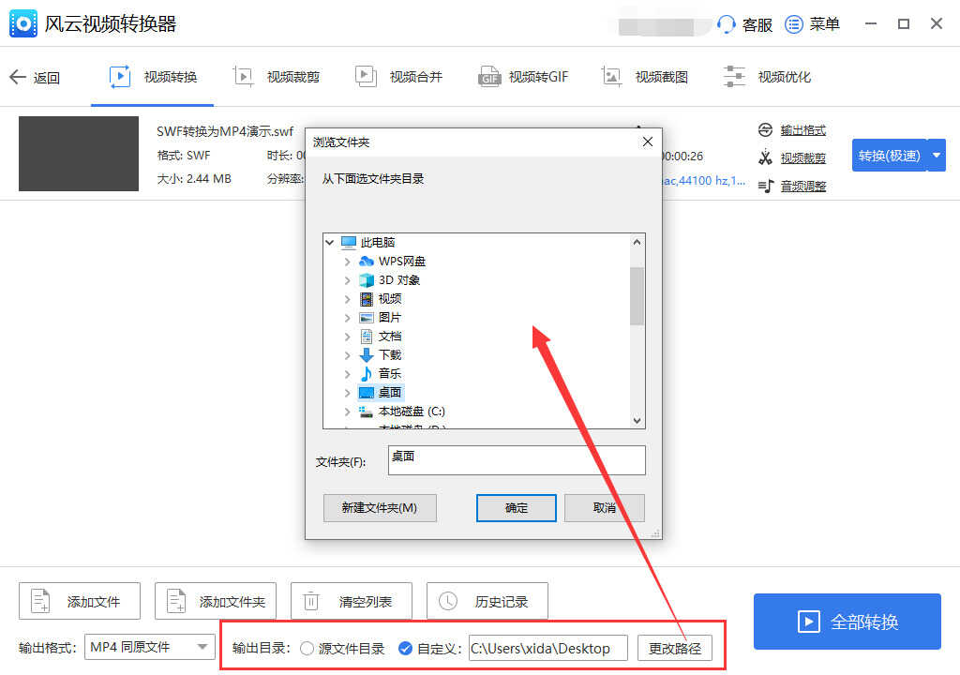960x675 pixels.
Task: Collapse the 此电脑 tree node
Action: 329,243
